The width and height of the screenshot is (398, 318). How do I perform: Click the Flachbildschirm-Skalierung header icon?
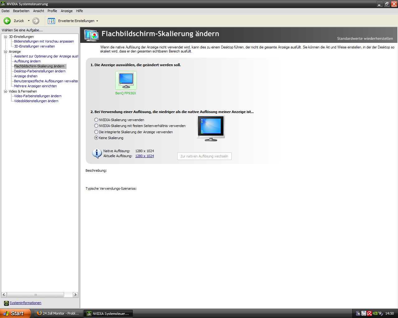[x=91, y=35]
